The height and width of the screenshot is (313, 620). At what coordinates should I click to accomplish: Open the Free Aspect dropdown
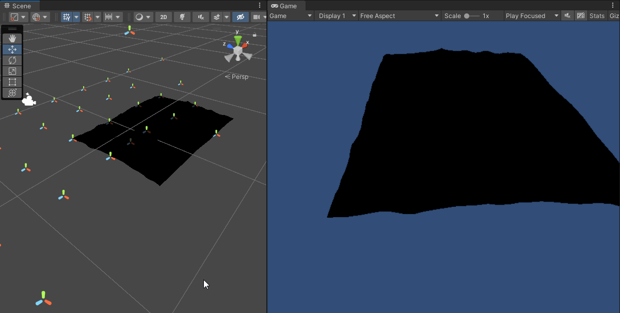click(399, 15)
